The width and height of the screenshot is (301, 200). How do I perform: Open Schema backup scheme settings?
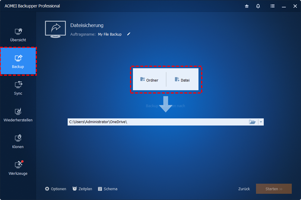(x=108, y=189)
